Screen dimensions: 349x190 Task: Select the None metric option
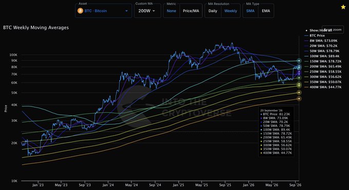coord(171,11)
